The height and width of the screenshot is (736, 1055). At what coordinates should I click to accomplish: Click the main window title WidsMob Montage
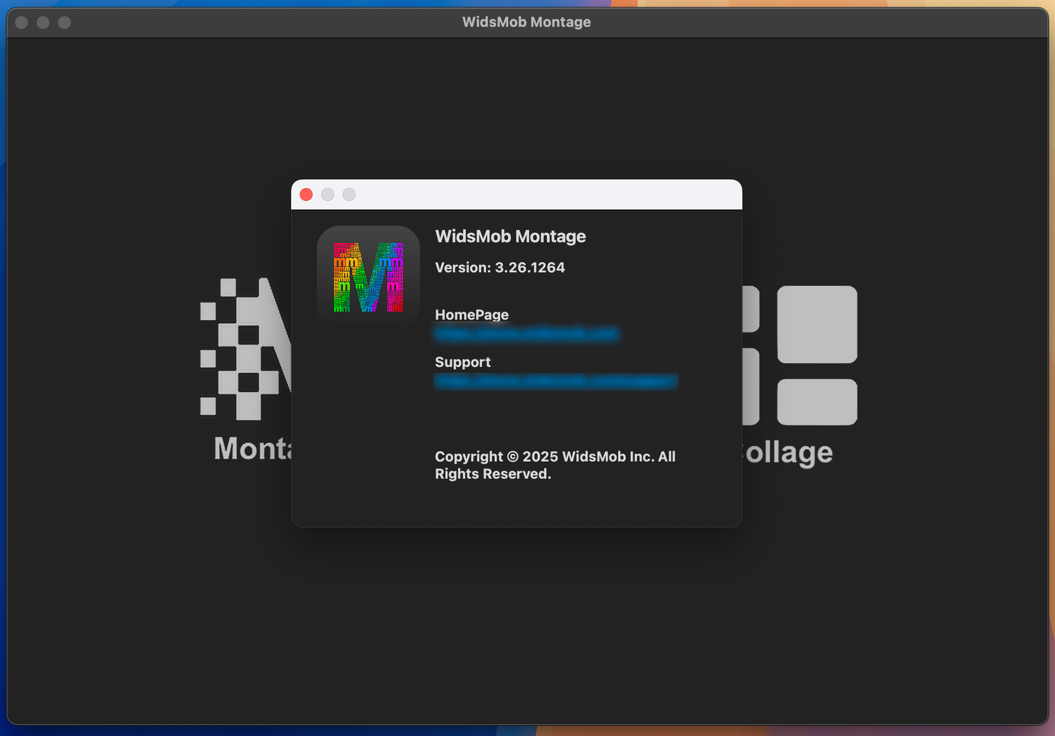point(526,22)
